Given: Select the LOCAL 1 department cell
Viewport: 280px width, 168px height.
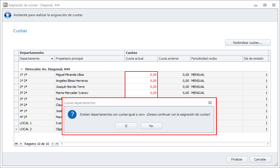Looking at the screenshot, I should (x=37, y=123).
